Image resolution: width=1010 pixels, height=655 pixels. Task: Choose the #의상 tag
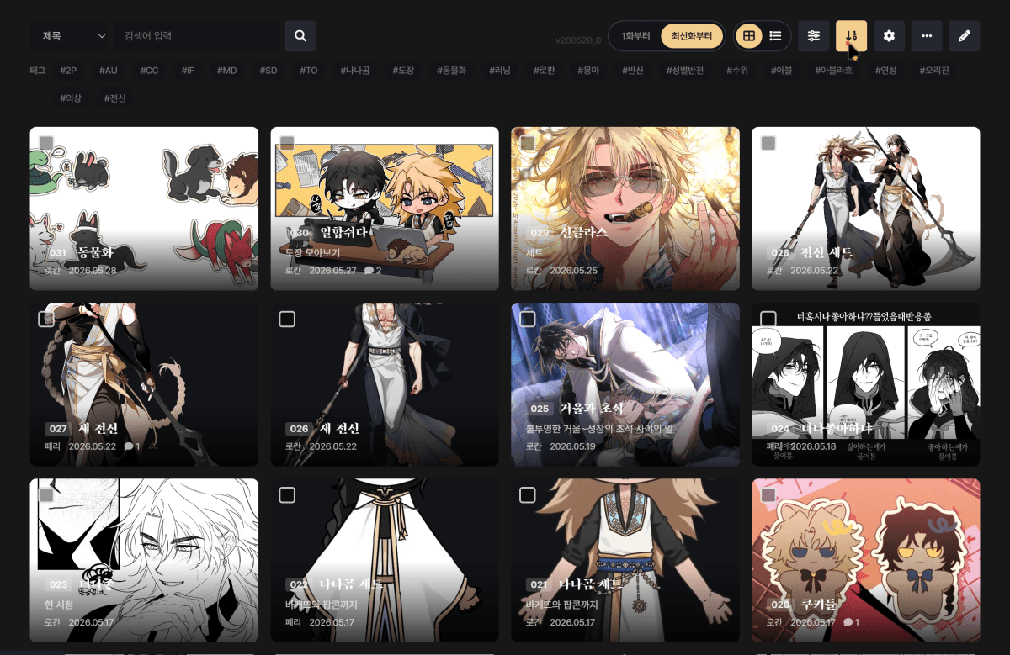(71, 98)
